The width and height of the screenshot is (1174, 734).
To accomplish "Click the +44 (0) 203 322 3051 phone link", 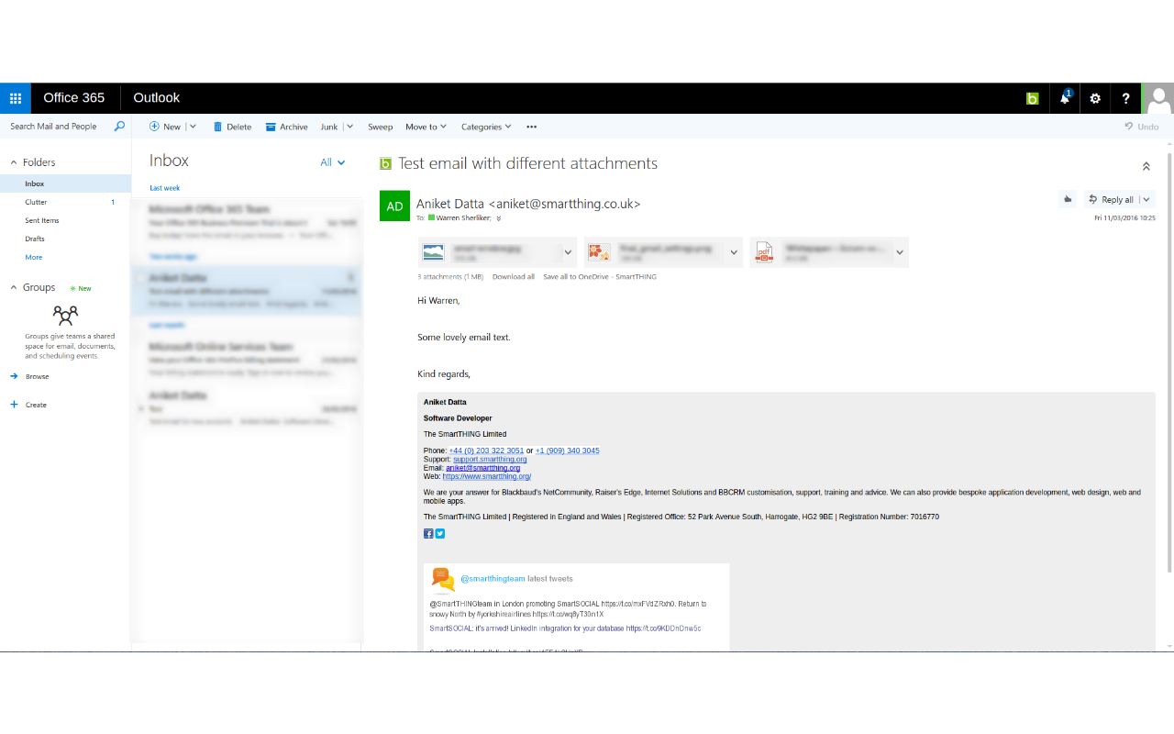I will (x=486, y=450).
